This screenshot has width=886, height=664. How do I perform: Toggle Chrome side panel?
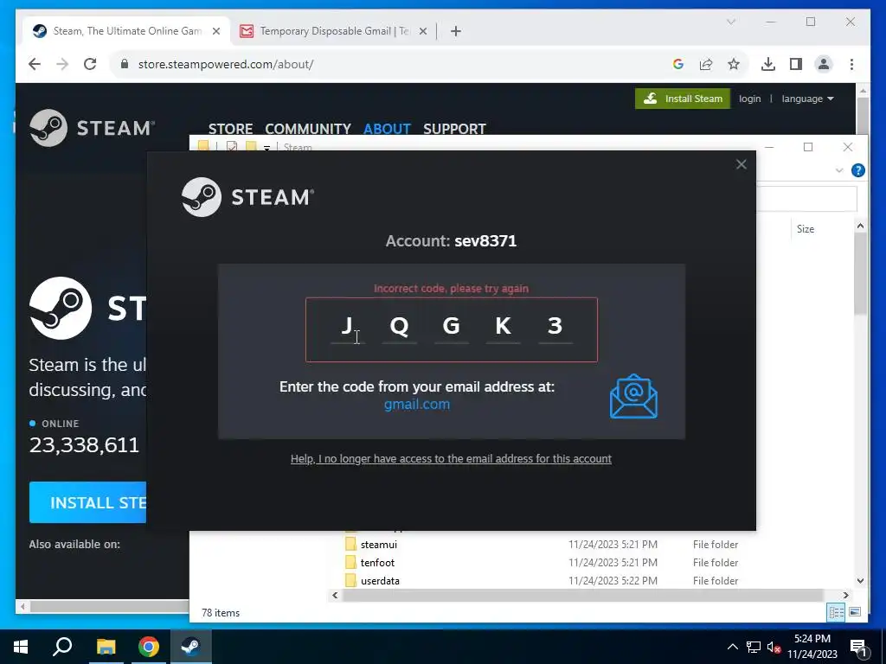(x=796, y=64)
